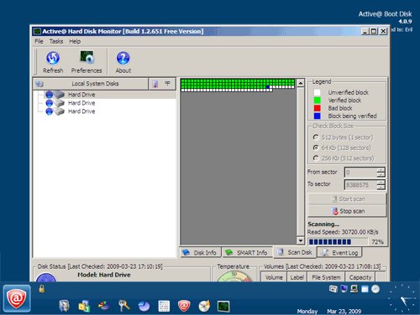Click the From sector input field
The image size is (420, 315).
pos(360,173)
